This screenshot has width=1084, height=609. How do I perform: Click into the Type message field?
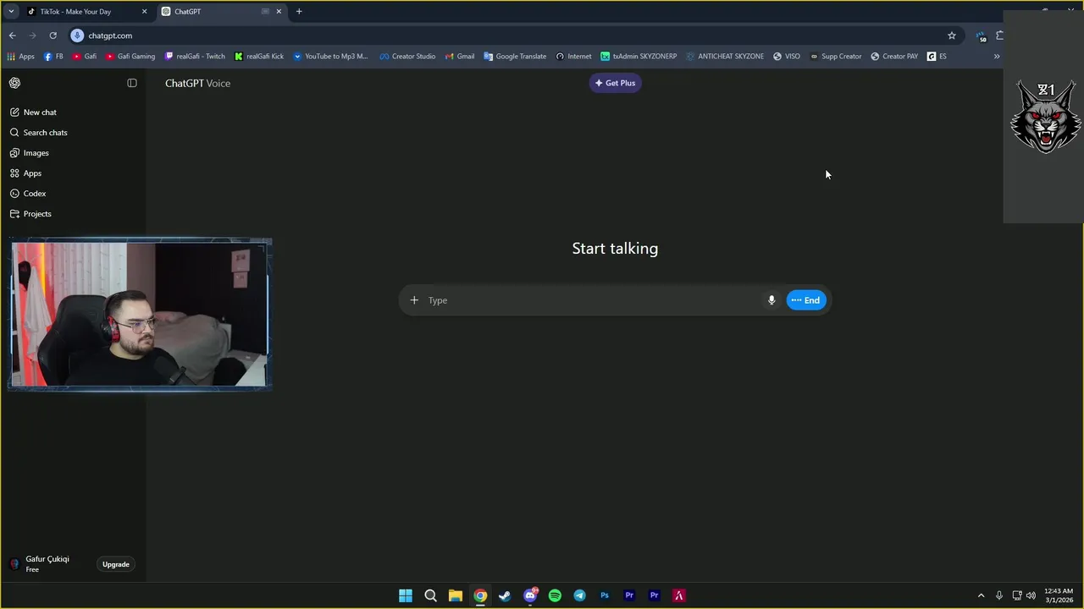(x=593, y=300)
